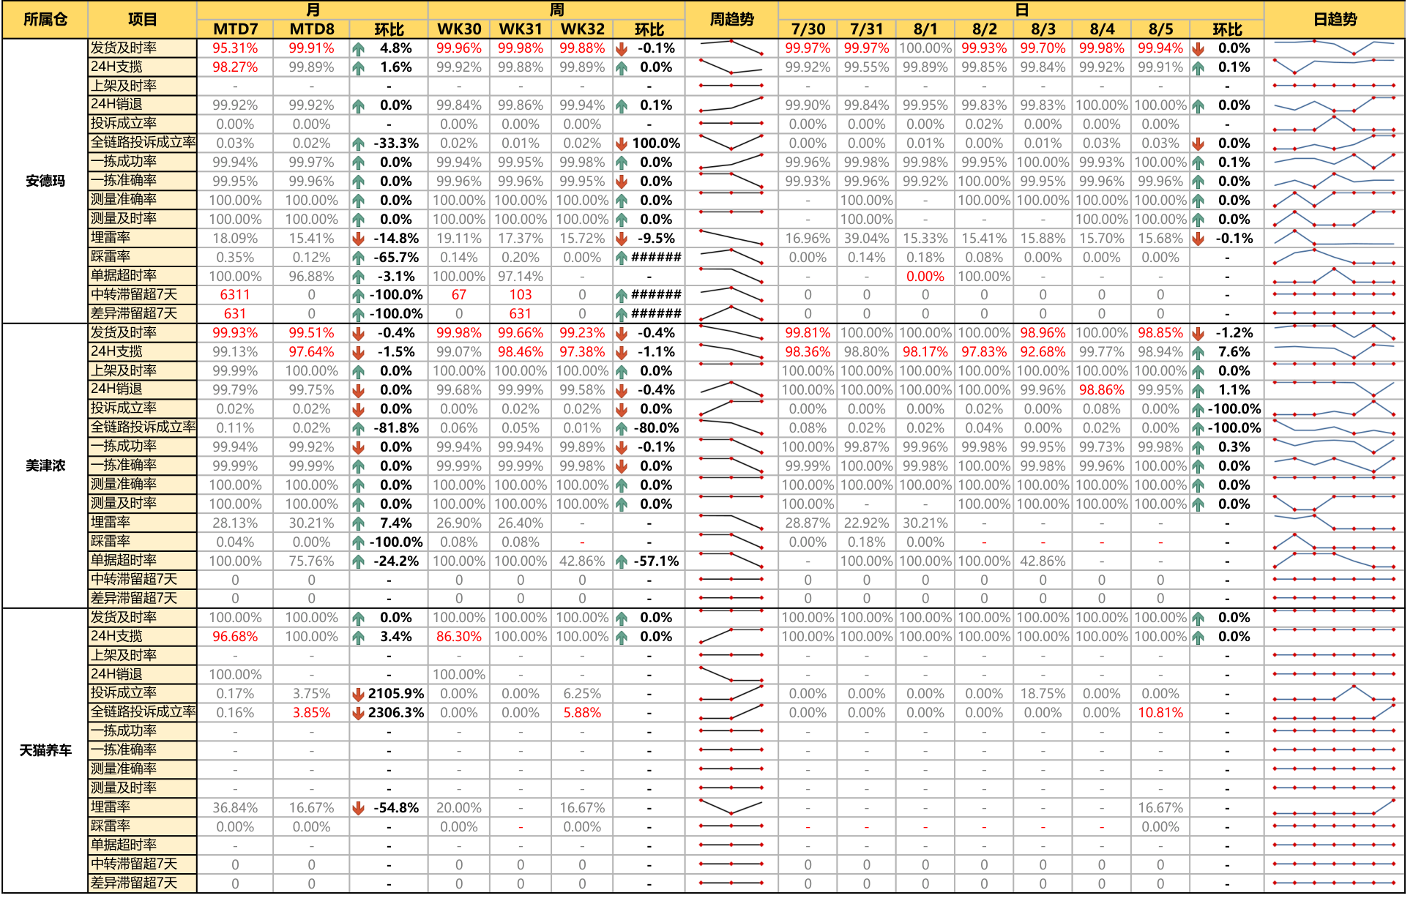Open the weekly trend sparkline for 安德玛 发货及时率
Screen dimensions: 1413x901
[731, 48]
